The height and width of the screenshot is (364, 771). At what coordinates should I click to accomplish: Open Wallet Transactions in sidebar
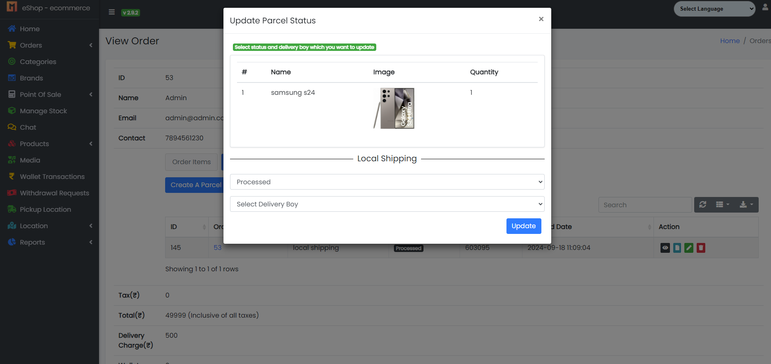pos(52,176)
